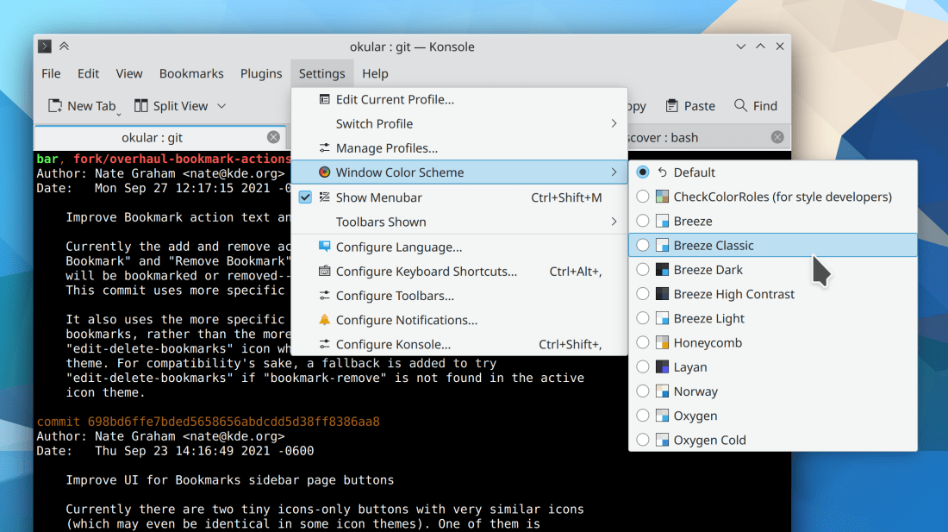Click the Honeycomb color scheme swatch
The width and height of the screenshot is (948, 532).
click(662, 342)
